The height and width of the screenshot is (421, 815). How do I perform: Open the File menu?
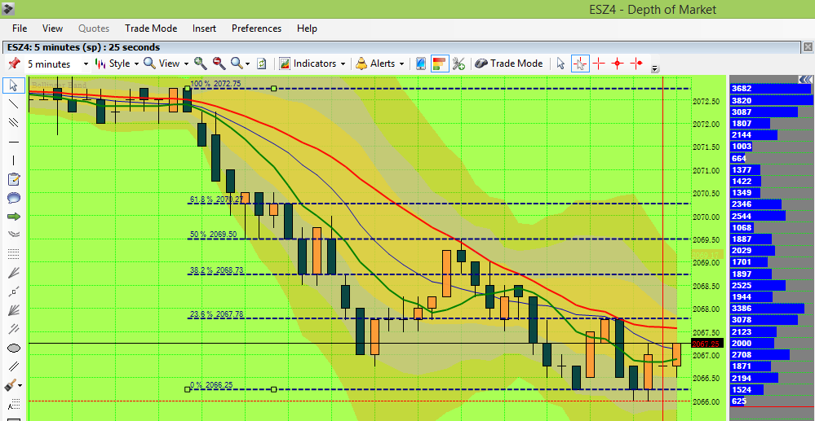[x=20, y=29]
